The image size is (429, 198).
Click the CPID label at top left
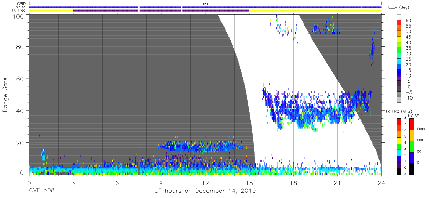(x=21, y=4)
